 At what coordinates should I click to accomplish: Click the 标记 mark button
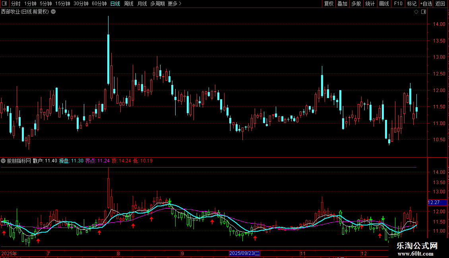point(412,4)
